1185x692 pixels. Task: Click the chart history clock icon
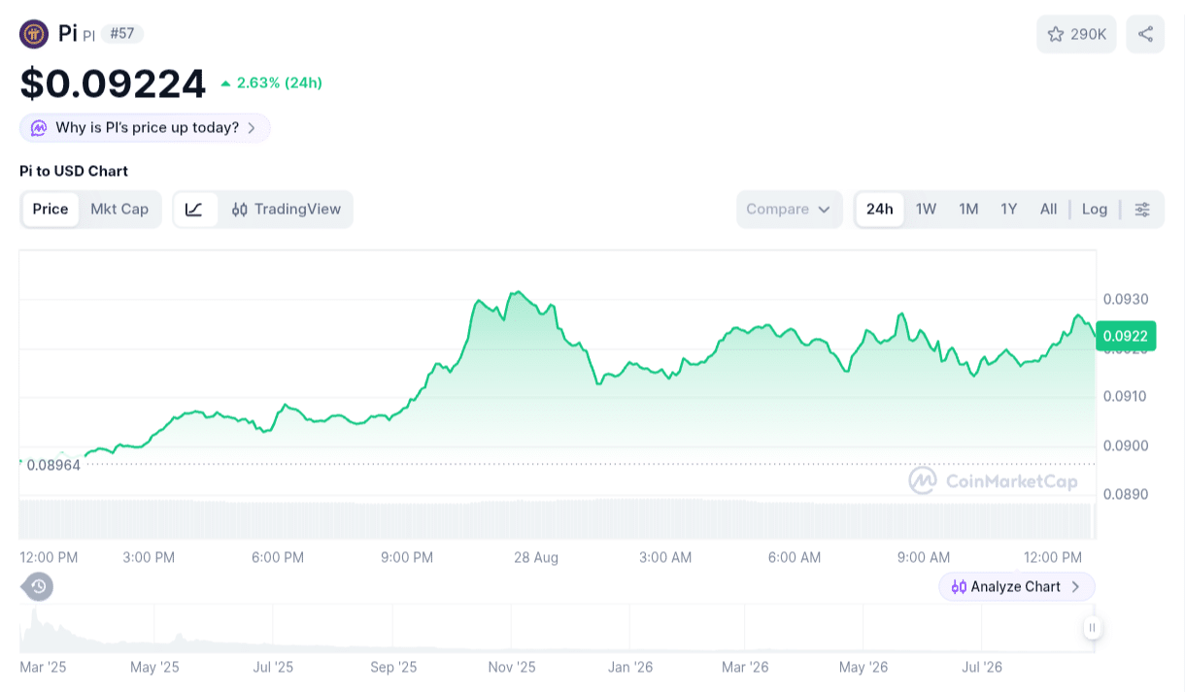(38, 586)
